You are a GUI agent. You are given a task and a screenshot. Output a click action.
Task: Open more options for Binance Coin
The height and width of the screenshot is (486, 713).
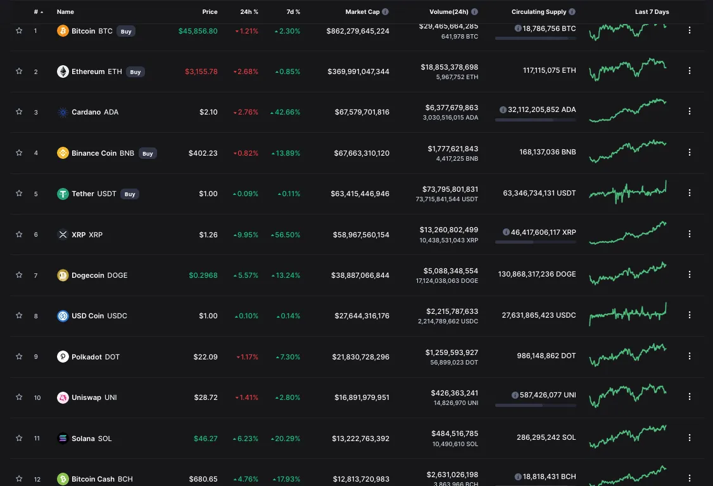tap(690, 152)
